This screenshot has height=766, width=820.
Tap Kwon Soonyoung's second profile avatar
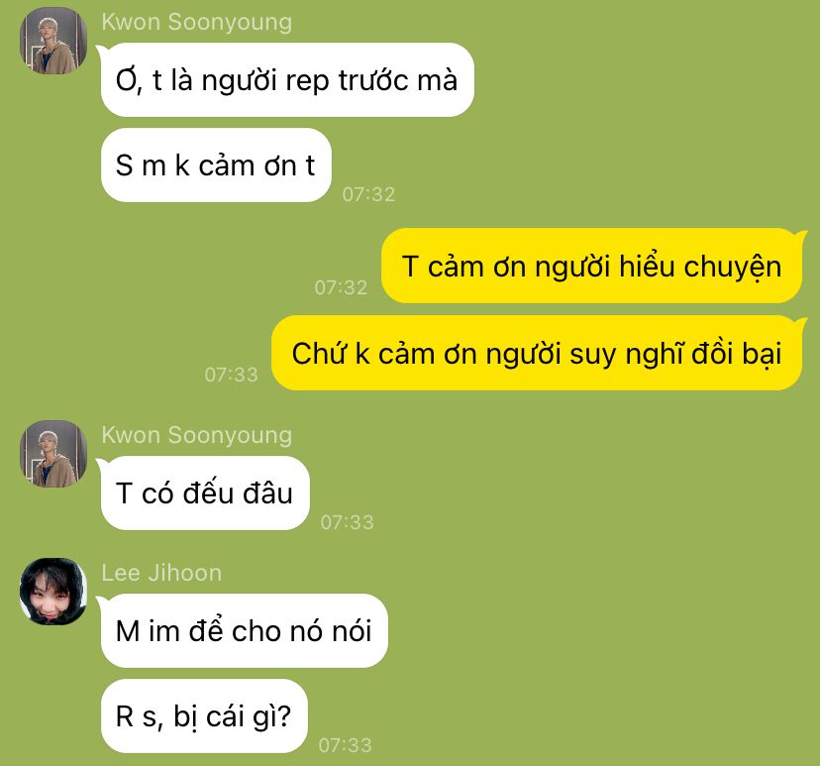pyautogui.click(x=53, y=454)
